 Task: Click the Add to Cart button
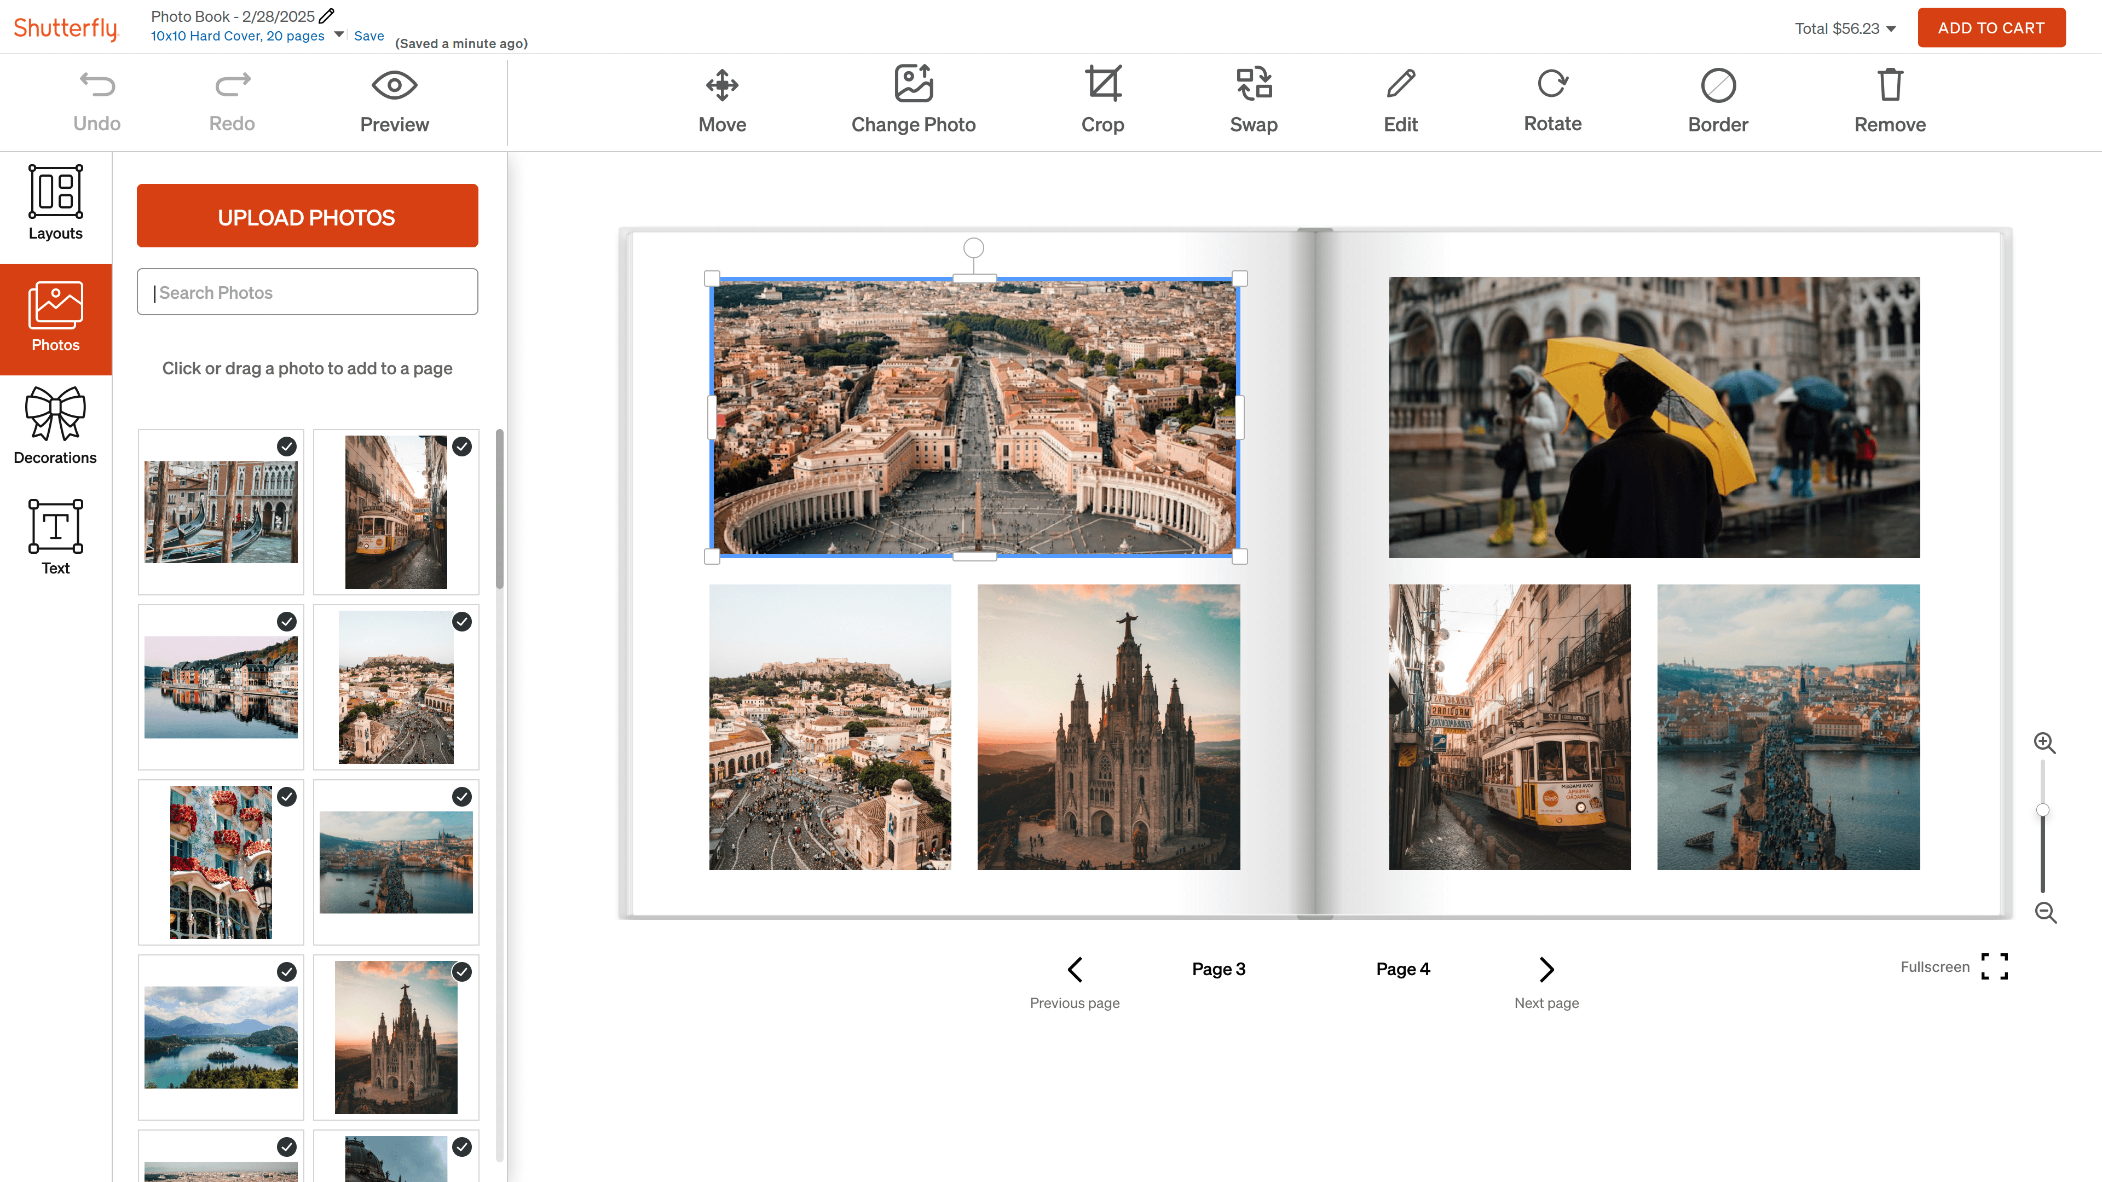click(x=1991, y=28)
